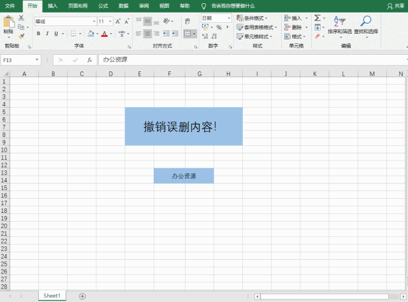408x302 pixels.
Task: Click Increase Decimal icon
Action: pyautogui.click(x=205, y=36)
